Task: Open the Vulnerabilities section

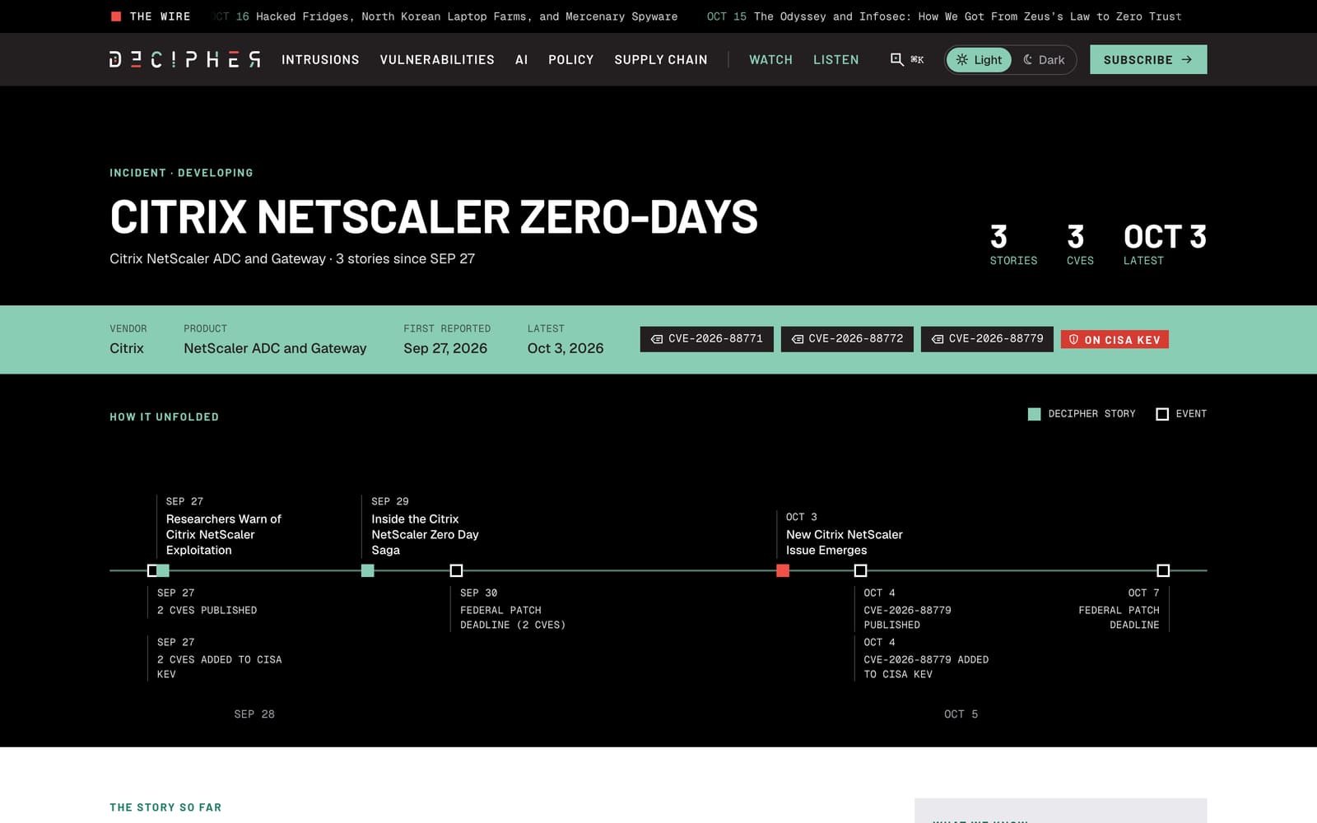Action: (x=437, y=59)
